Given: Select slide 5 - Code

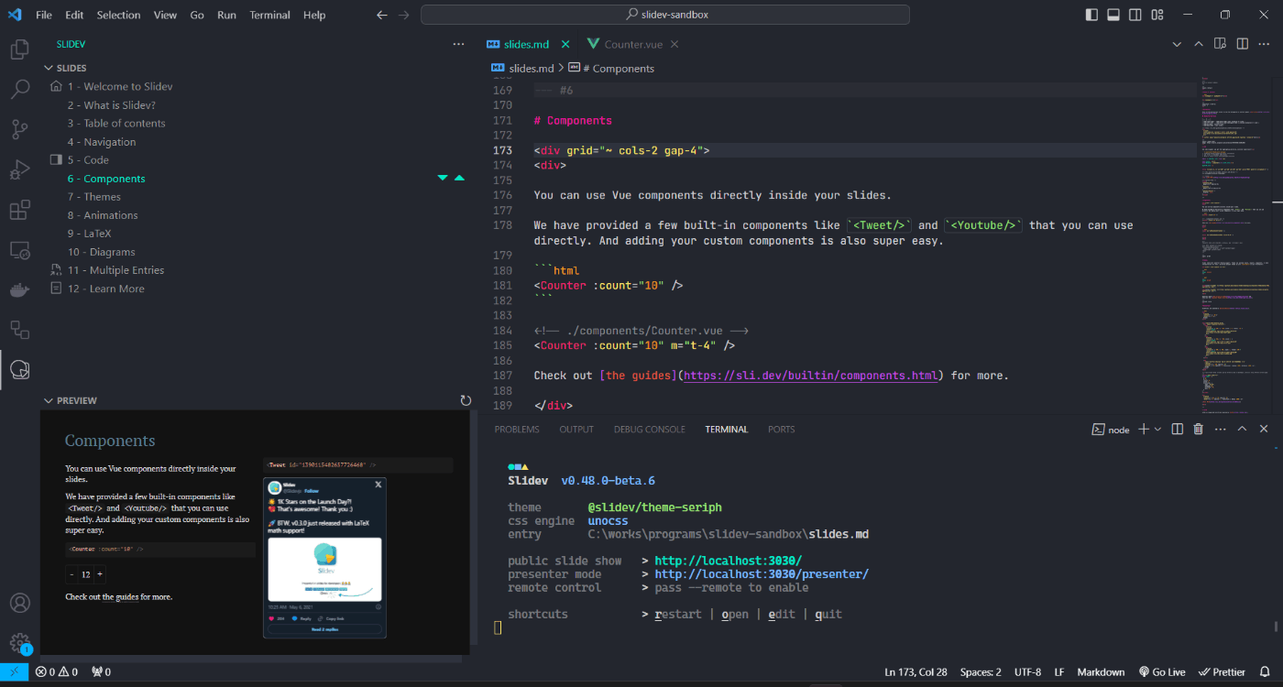Looking at the screenshot, I should point(88,160).
